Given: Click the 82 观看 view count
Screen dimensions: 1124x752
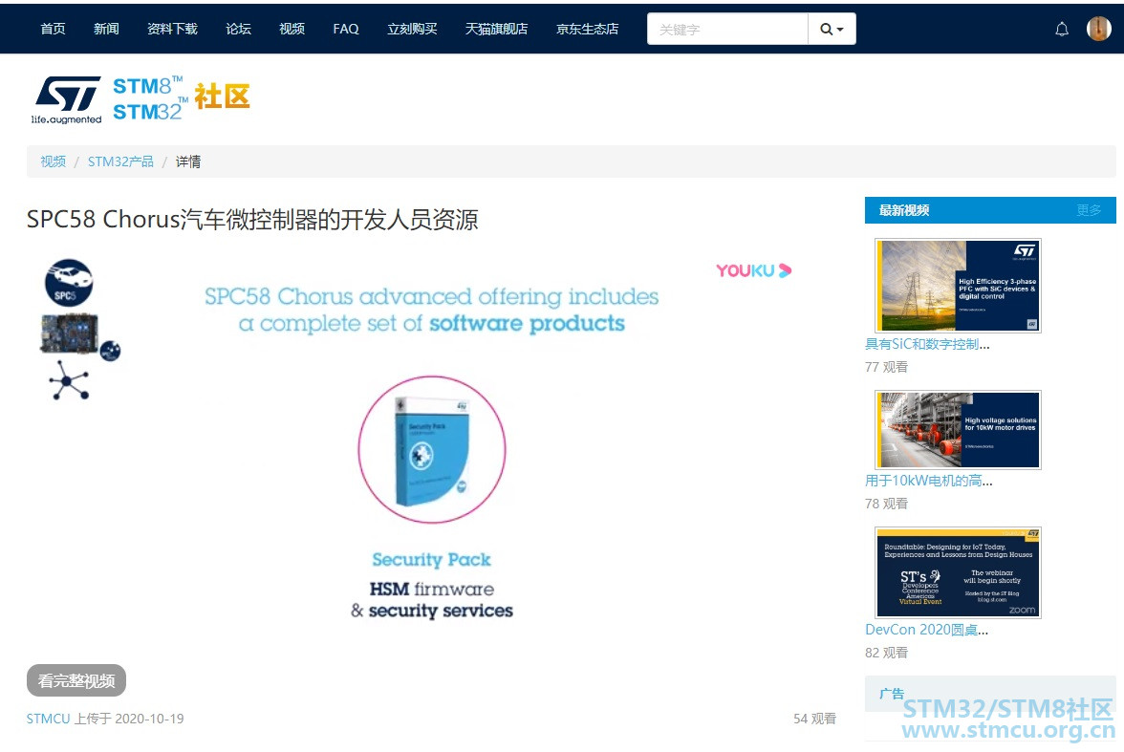Looking at the screenshot, I should pos(886,653).
